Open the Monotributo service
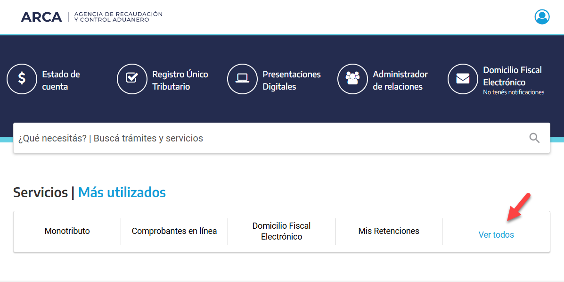The height and width of the screenshot is (282, 564). click(67, 231)
